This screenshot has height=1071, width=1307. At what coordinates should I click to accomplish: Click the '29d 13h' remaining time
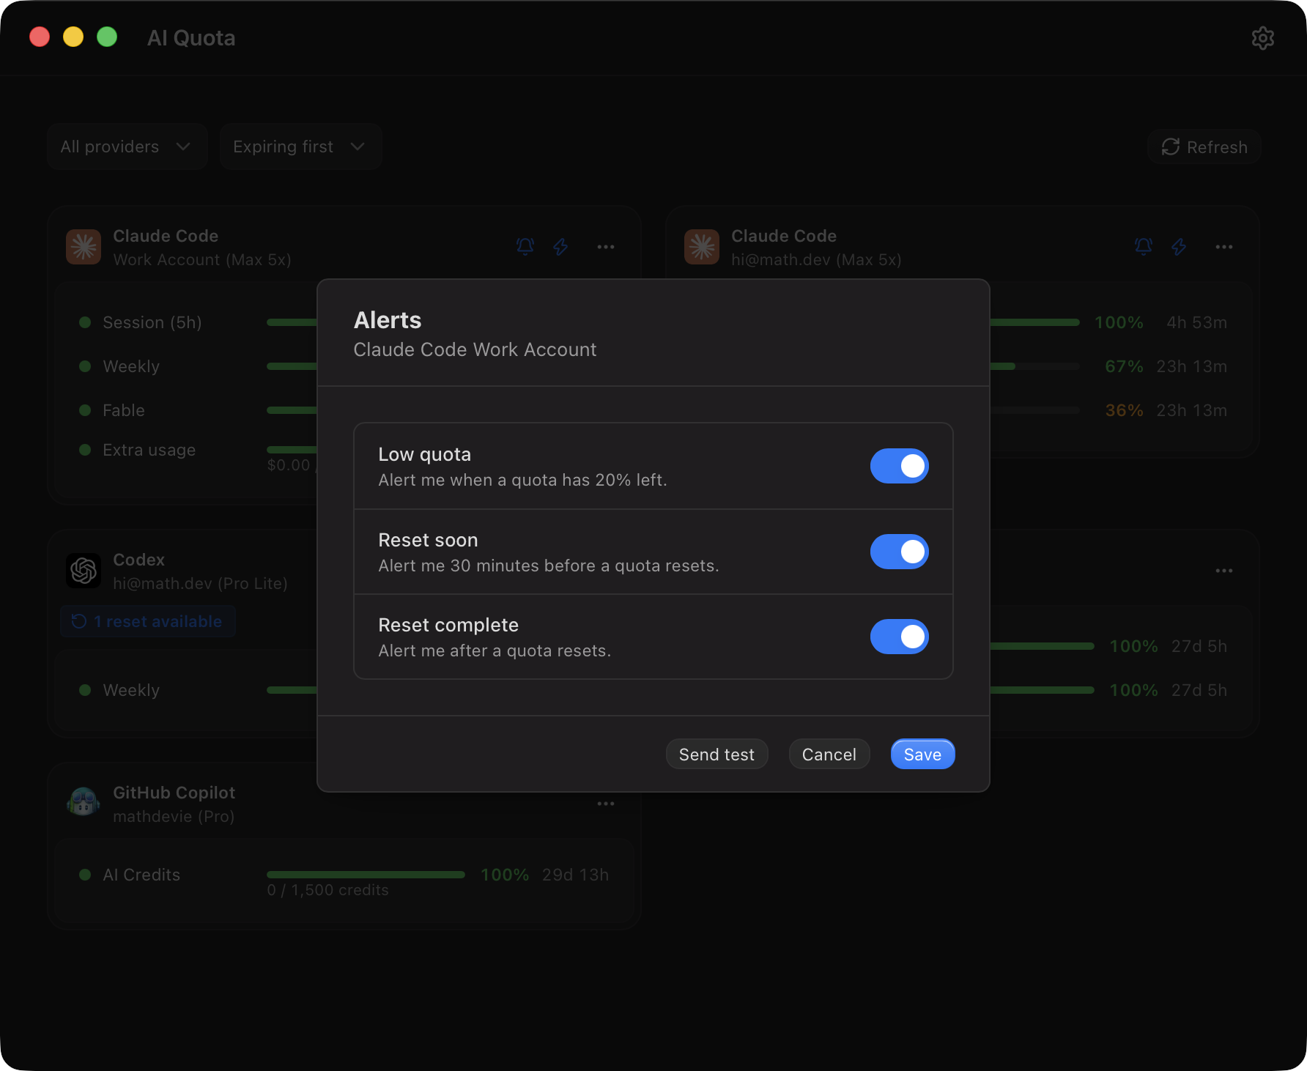coord(575,875)
